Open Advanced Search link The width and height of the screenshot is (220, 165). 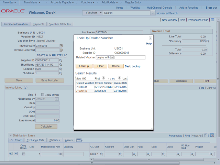(167, 13)
